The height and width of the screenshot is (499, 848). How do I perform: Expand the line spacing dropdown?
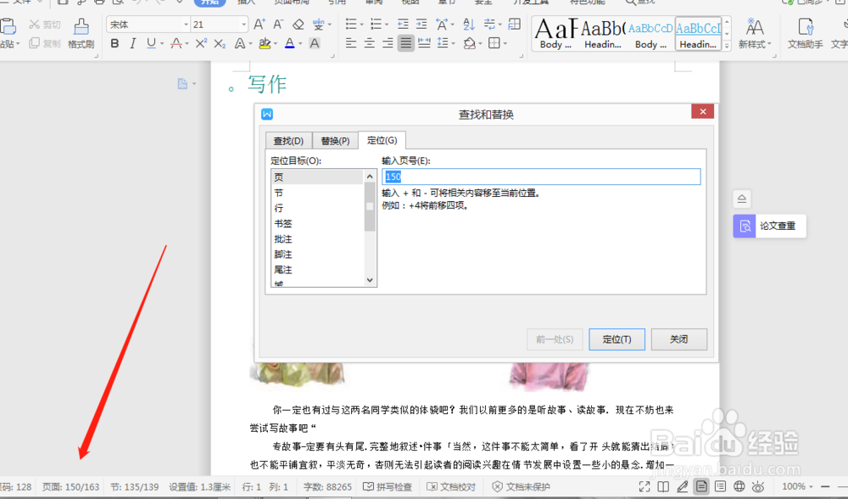[x=453, y=43]
